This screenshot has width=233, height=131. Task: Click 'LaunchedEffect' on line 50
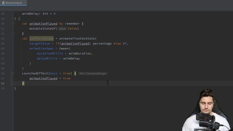point(35,74)
